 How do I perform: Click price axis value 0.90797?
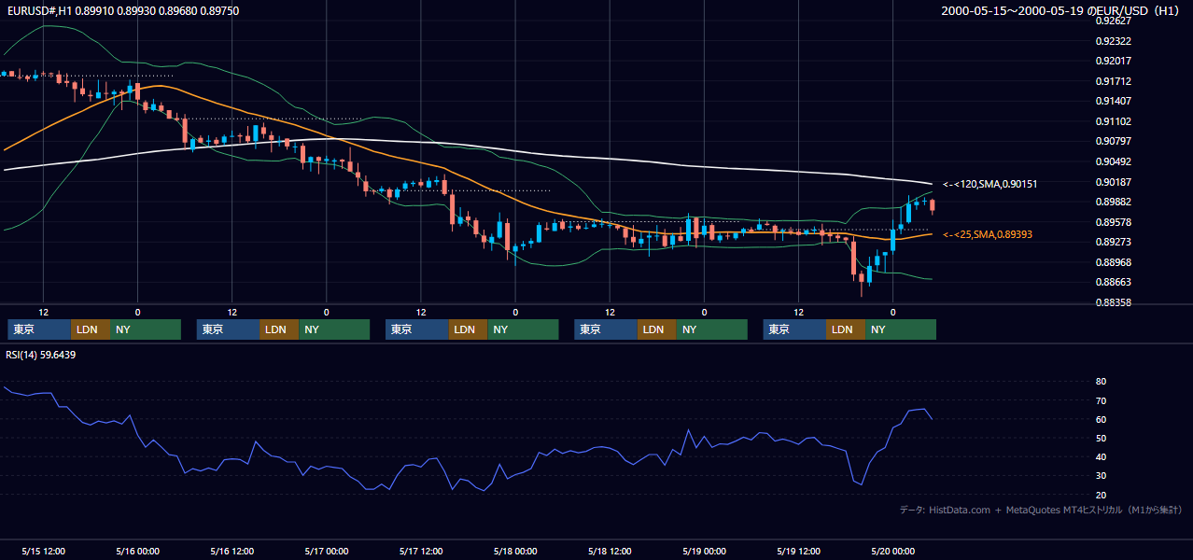1114,142
